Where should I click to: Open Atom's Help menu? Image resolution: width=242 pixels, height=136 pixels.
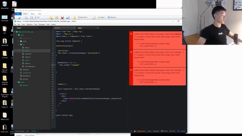pos(48,24)
